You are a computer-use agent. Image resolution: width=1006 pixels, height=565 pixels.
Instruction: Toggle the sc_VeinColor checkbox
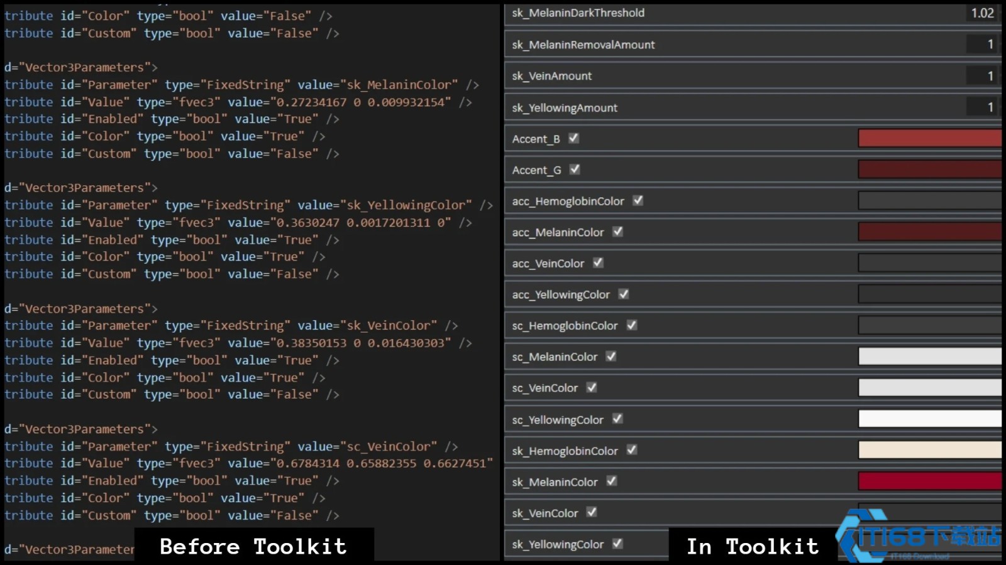[592, 387]
